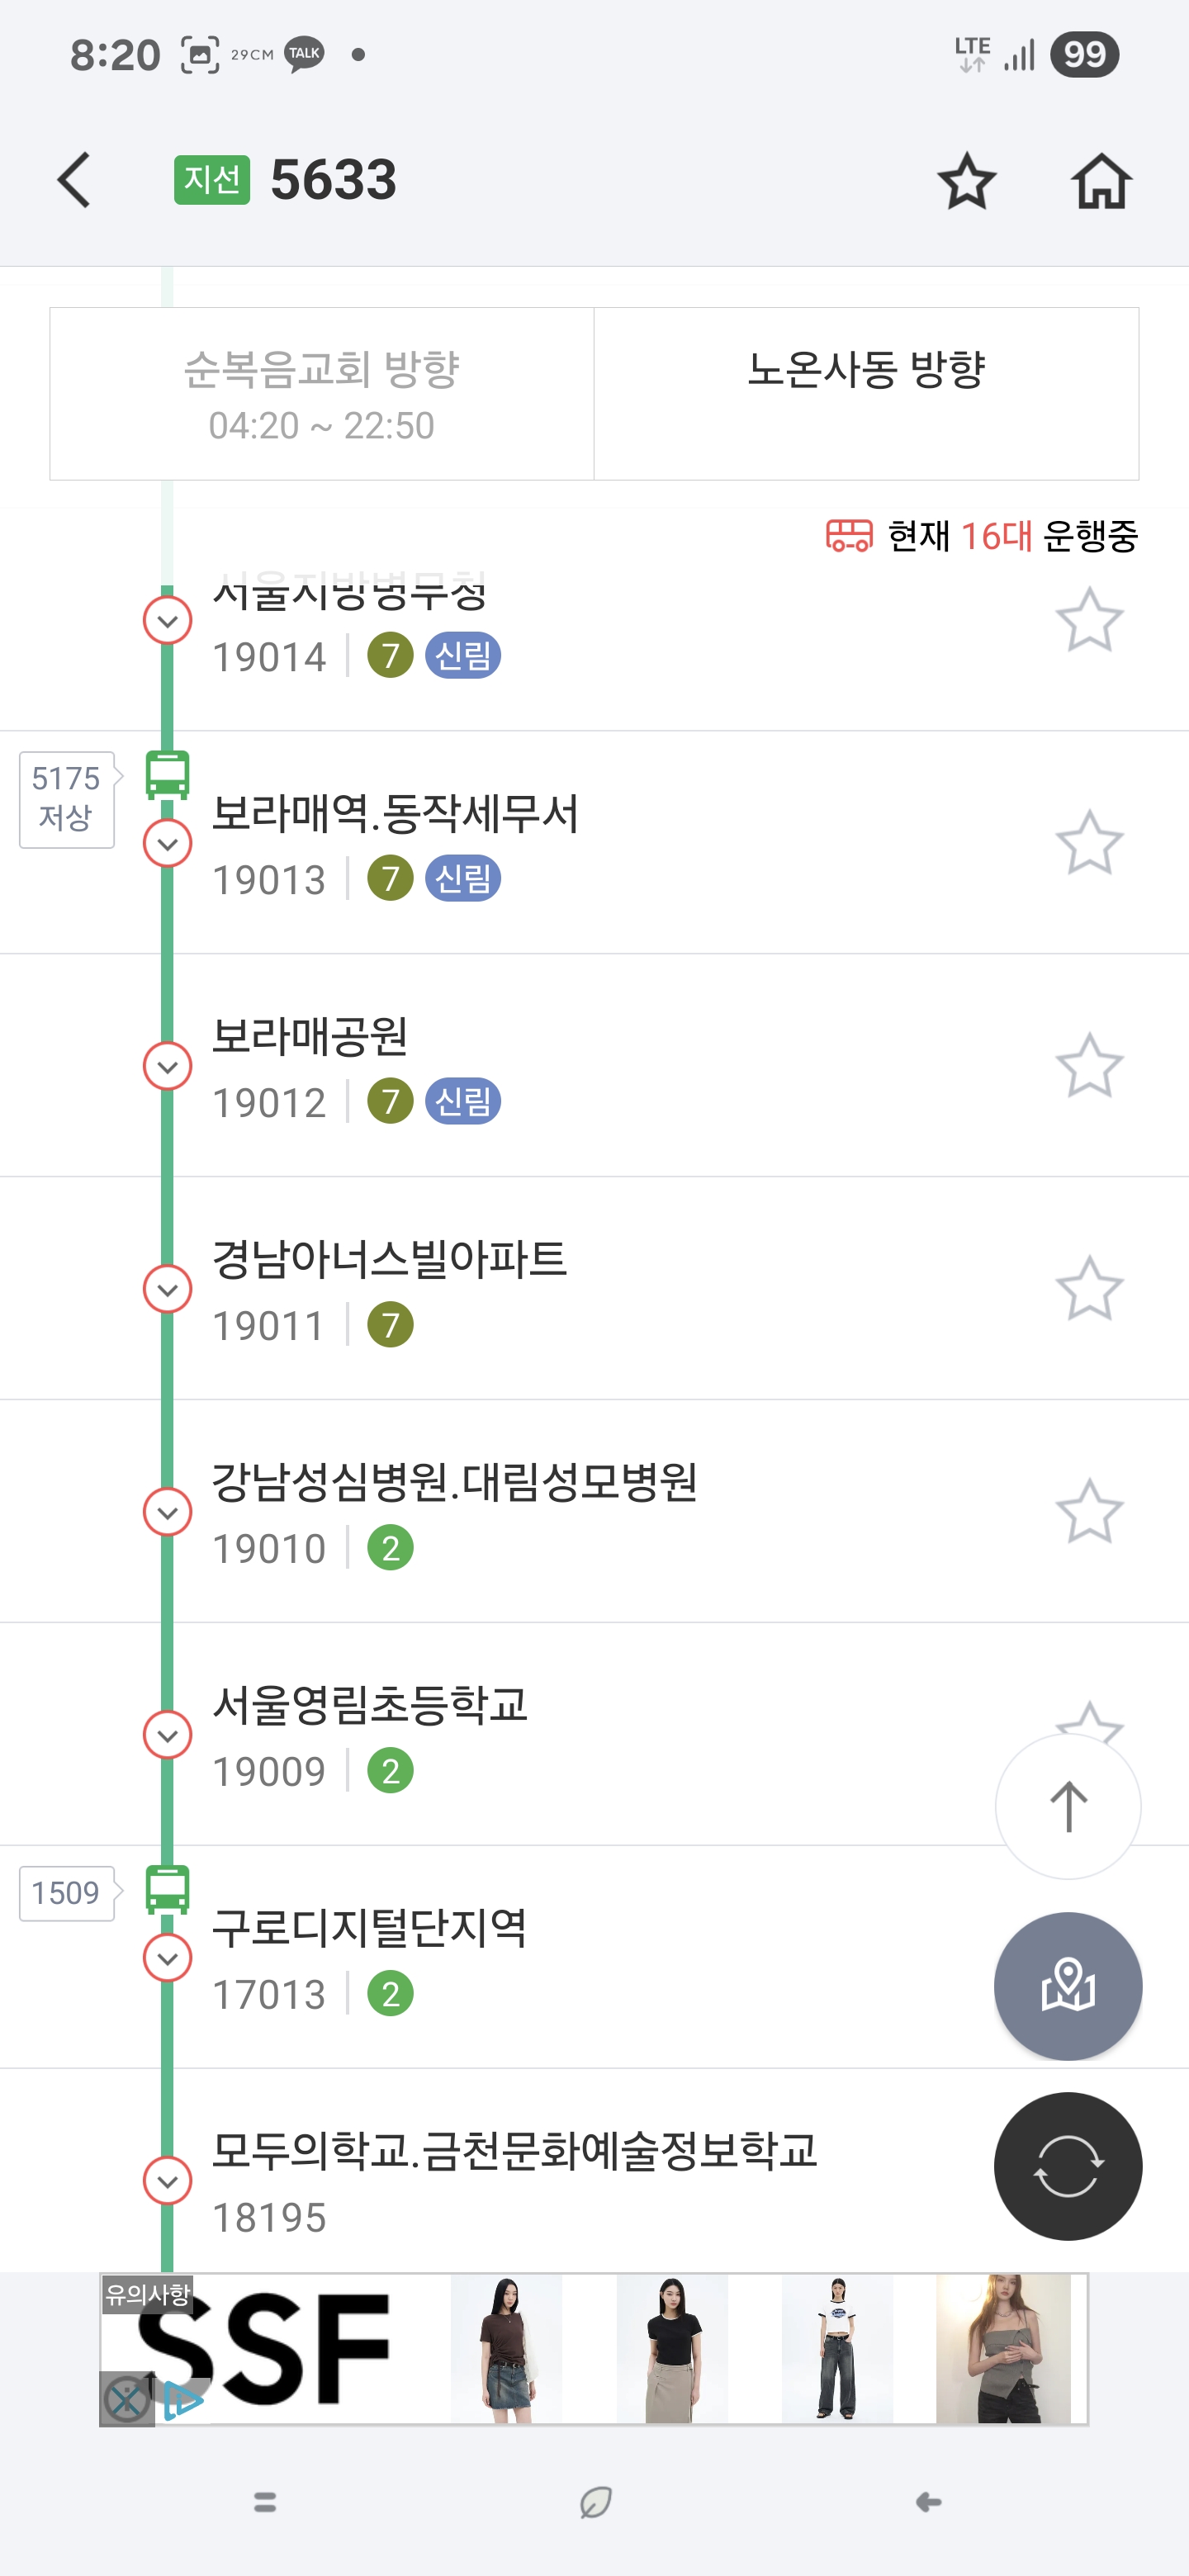
Task: Tap bus 5175 저상 label
Action: tap(66, 799)
